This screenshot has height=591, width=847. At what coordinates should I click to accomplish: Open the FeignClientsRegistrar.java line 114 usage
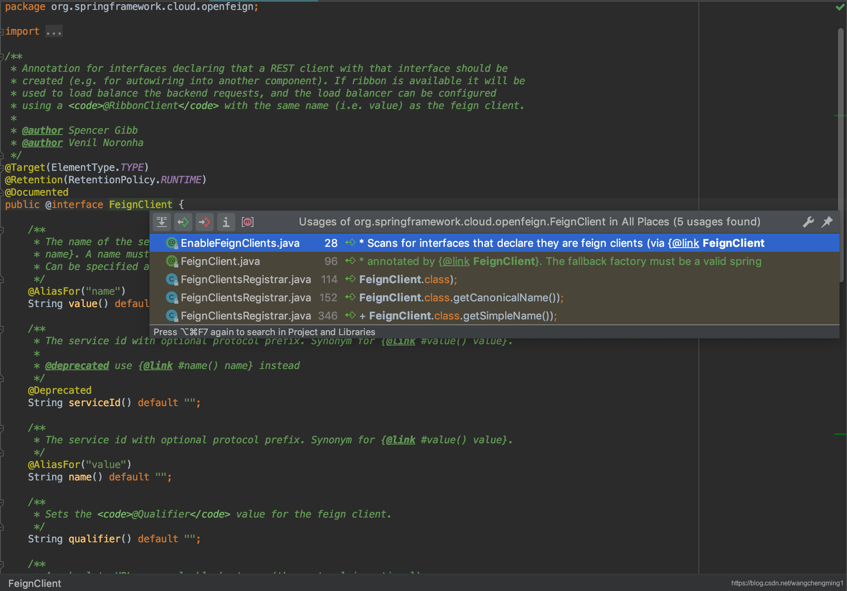[246, 279]
